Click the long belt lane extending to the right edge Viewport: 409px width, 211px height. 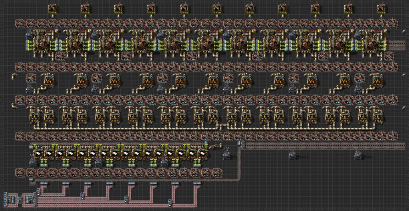[325, 146]
